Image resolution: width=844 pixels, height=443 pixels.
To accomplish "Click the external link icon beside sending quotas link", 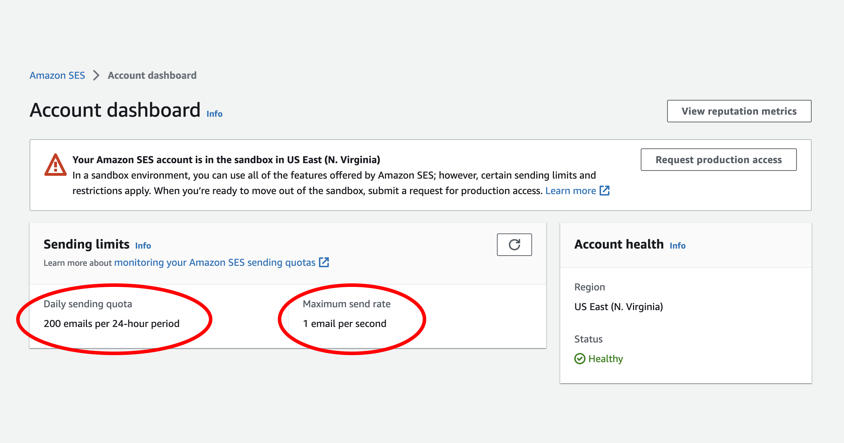I will click(x=325, y=262).
